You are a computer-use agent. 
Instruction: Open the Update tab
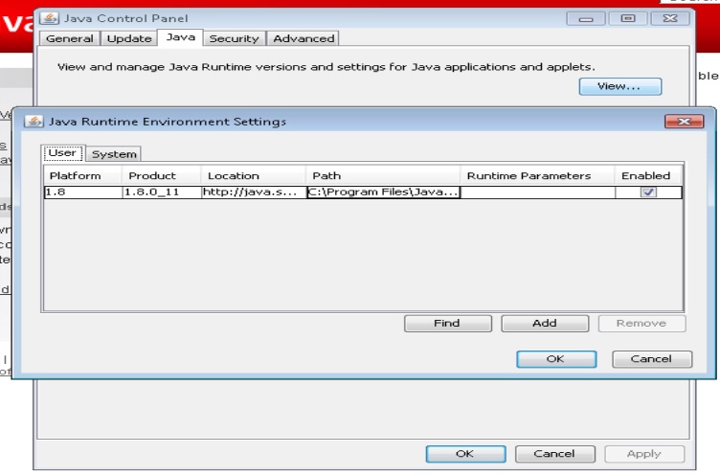(x=129, y=38)
